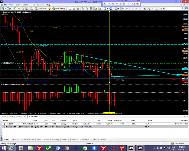189x151 pixels.
Task: Switch chart to bar chart
Action: point(70,8)
